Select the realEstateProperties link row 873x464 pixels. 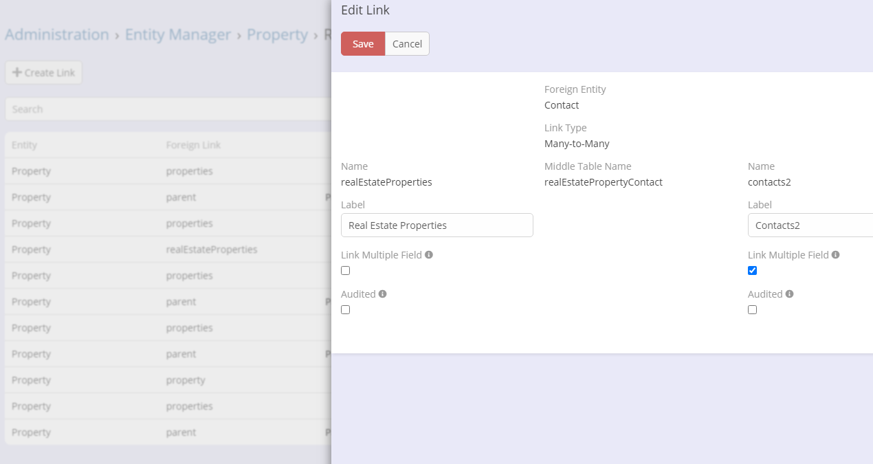212,250
